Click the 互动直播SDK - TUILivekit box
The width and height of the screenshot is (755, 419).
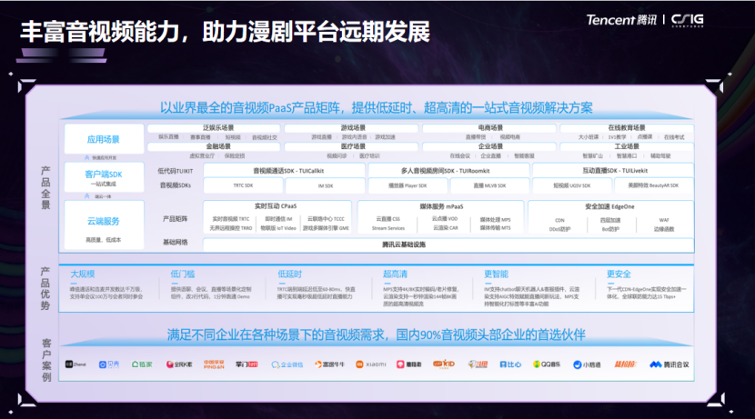tap(613, 170)
